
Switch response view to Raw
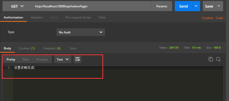pos(26,59)
